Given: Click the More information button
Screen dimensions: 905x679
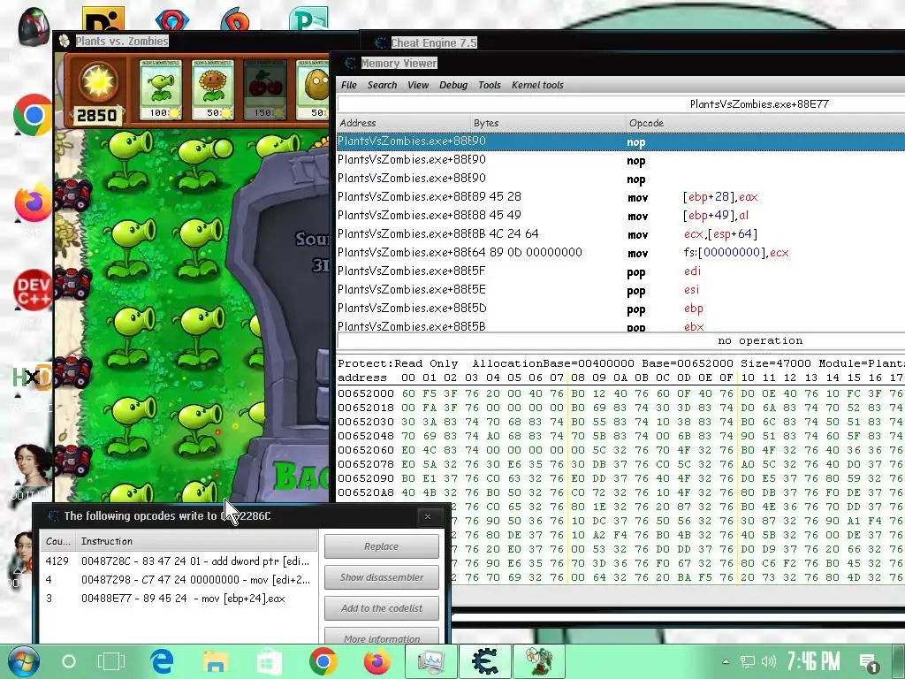Looking at the screenshot, I should [x=382, y=637].
